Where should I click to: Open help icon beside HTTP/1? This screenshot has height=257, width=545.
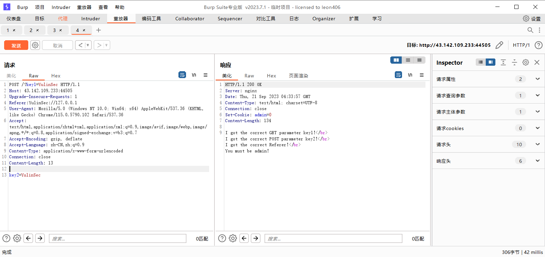tap(538, 45)
